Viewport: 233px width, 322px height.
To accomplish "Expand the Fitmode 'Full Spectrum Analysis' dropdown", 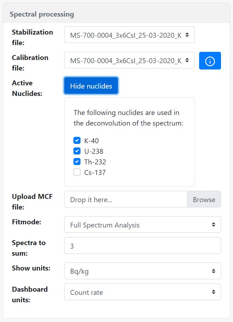I will click(x=142, y=225).
